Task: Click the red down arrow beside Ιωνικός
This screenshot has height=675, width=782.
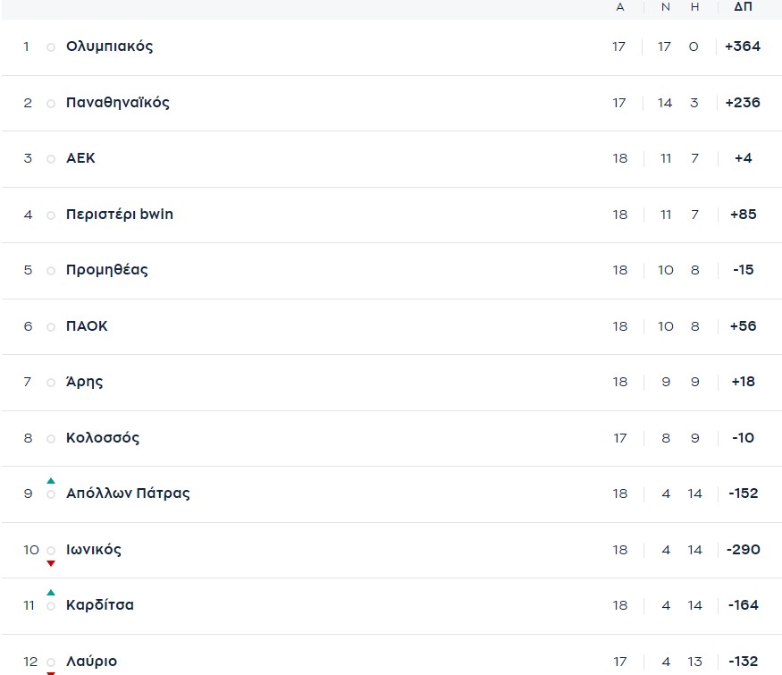Action: tap(51, 563)
